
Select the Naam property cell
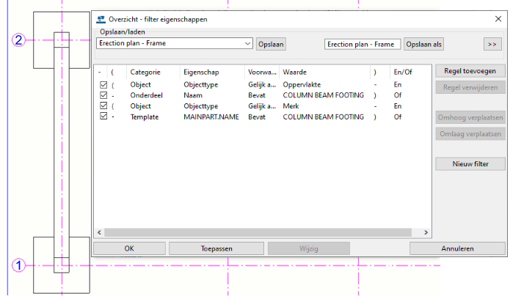pos(193,95)
